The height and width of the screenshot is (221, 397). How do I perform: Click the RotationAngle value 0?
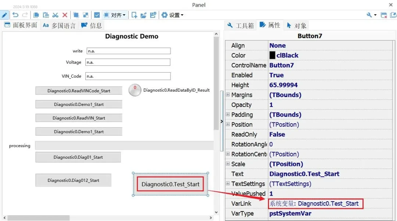pos(271,144)
